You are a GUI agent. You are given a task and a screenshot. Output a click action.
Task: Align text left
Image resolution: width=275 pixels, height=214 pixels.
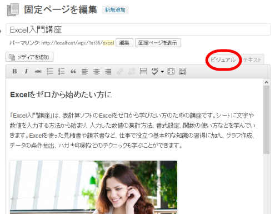pyautogui.click(x=85, y=71)
